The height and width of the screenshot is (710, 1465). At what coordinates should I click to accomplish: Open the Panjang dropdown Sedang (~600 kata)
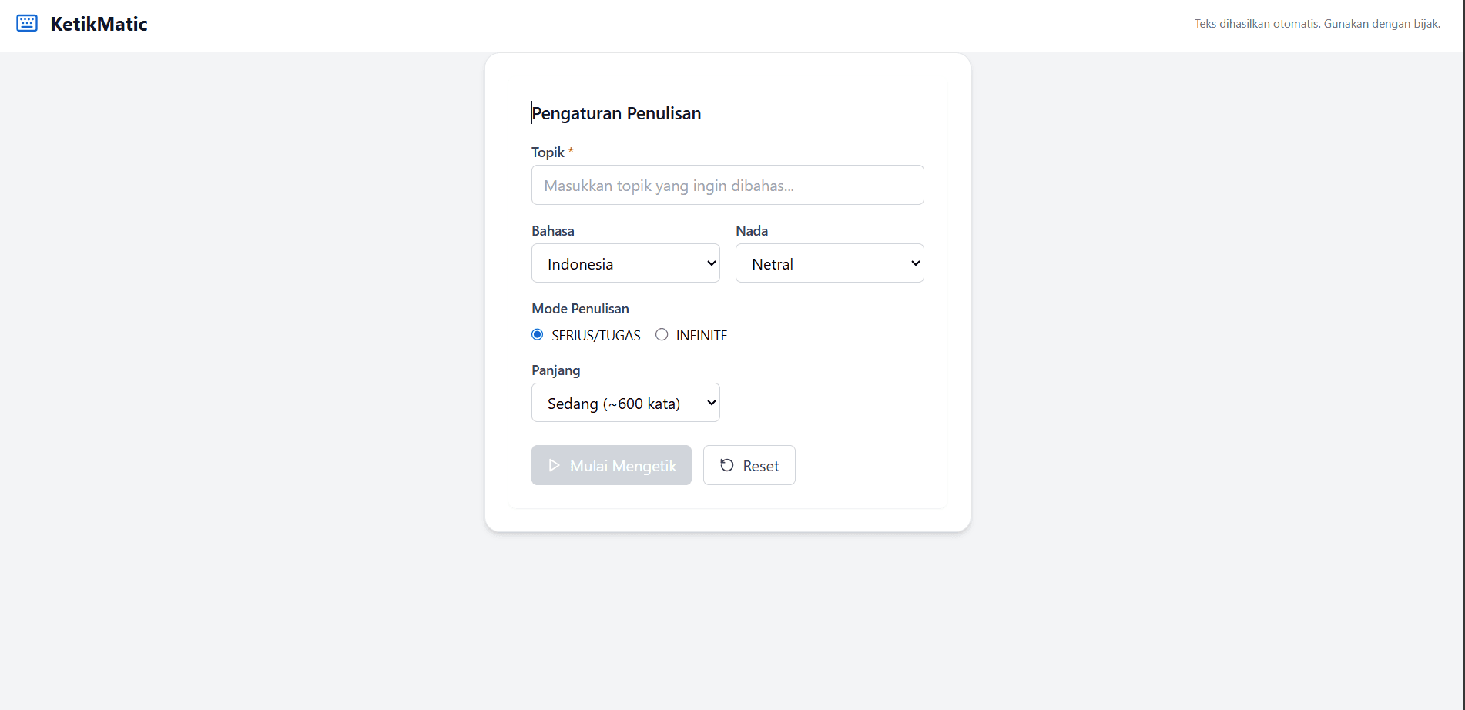coord(625,403)
